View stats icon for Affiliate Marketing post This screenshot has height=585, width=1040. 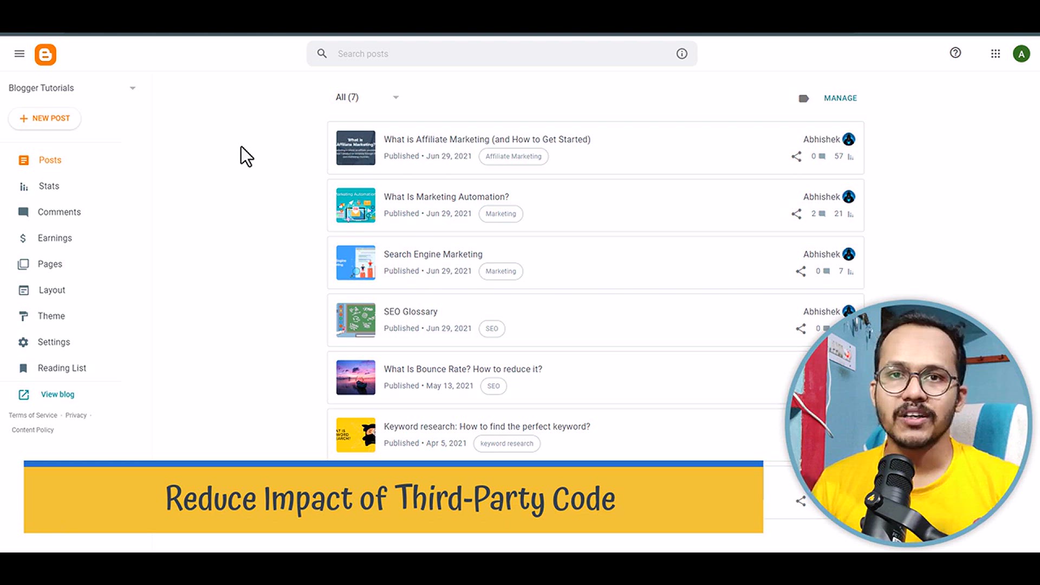pyautogui.click(x=850, y=157)
